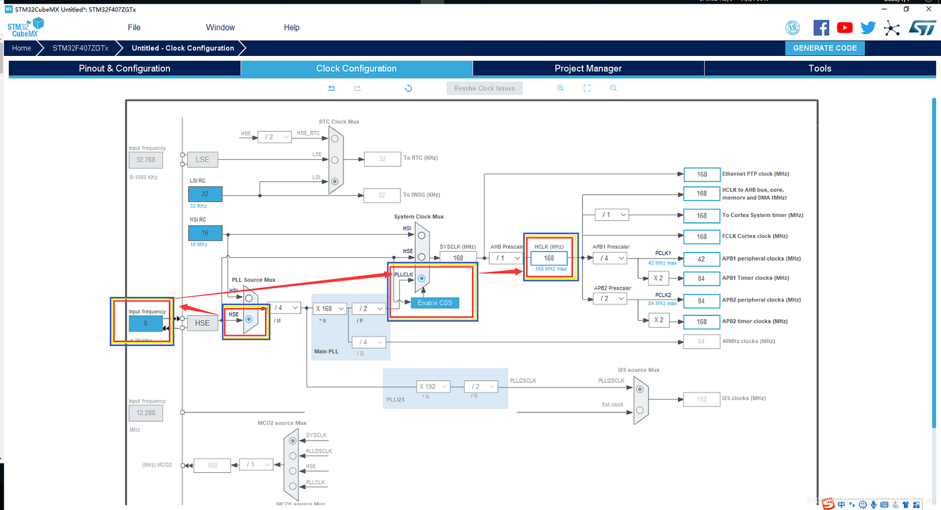Click the HSE oscillator block

tap(202, 323)
